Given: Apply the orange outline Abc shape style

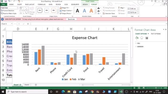Looking at the screenshot, I should click(54, 10).
